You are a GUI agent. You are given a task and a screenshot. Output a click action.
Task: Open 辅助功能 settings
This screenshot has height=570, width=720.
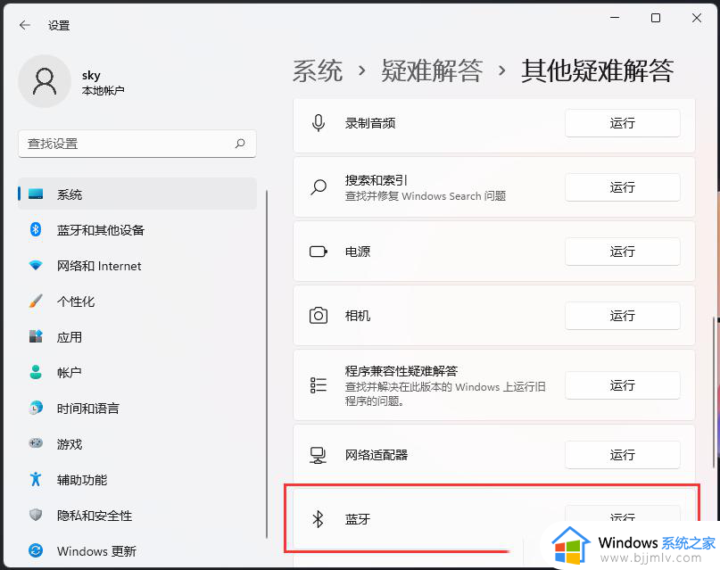tap(137, 480)
